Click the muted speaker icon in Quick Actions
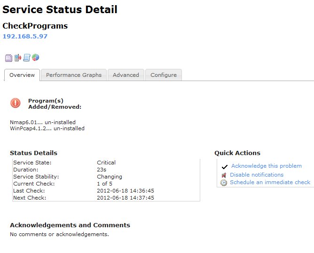This screenshot has width=314, height=253. (224, 175)
